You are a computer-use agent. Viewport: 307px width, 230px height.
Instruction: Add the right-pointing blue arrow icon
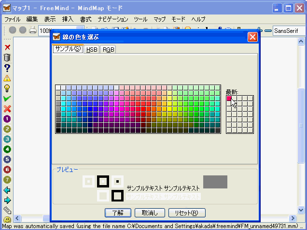tap(7, 200)
